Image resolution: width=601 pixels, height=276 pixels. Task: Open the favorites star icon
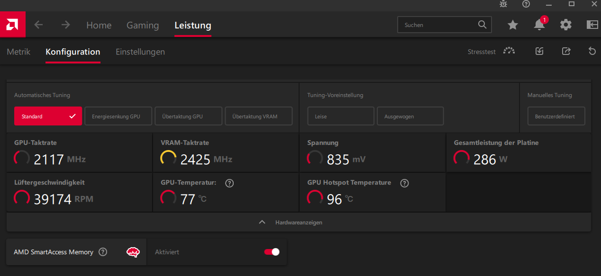(x=513, y=25)
